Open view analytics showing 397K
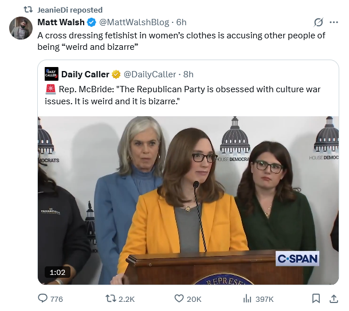 point(248,298)
